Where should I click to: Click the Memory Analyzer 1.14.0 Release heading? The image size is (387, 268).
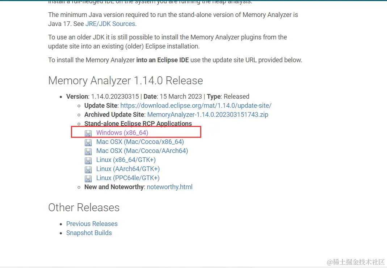(x=126, y=81)
